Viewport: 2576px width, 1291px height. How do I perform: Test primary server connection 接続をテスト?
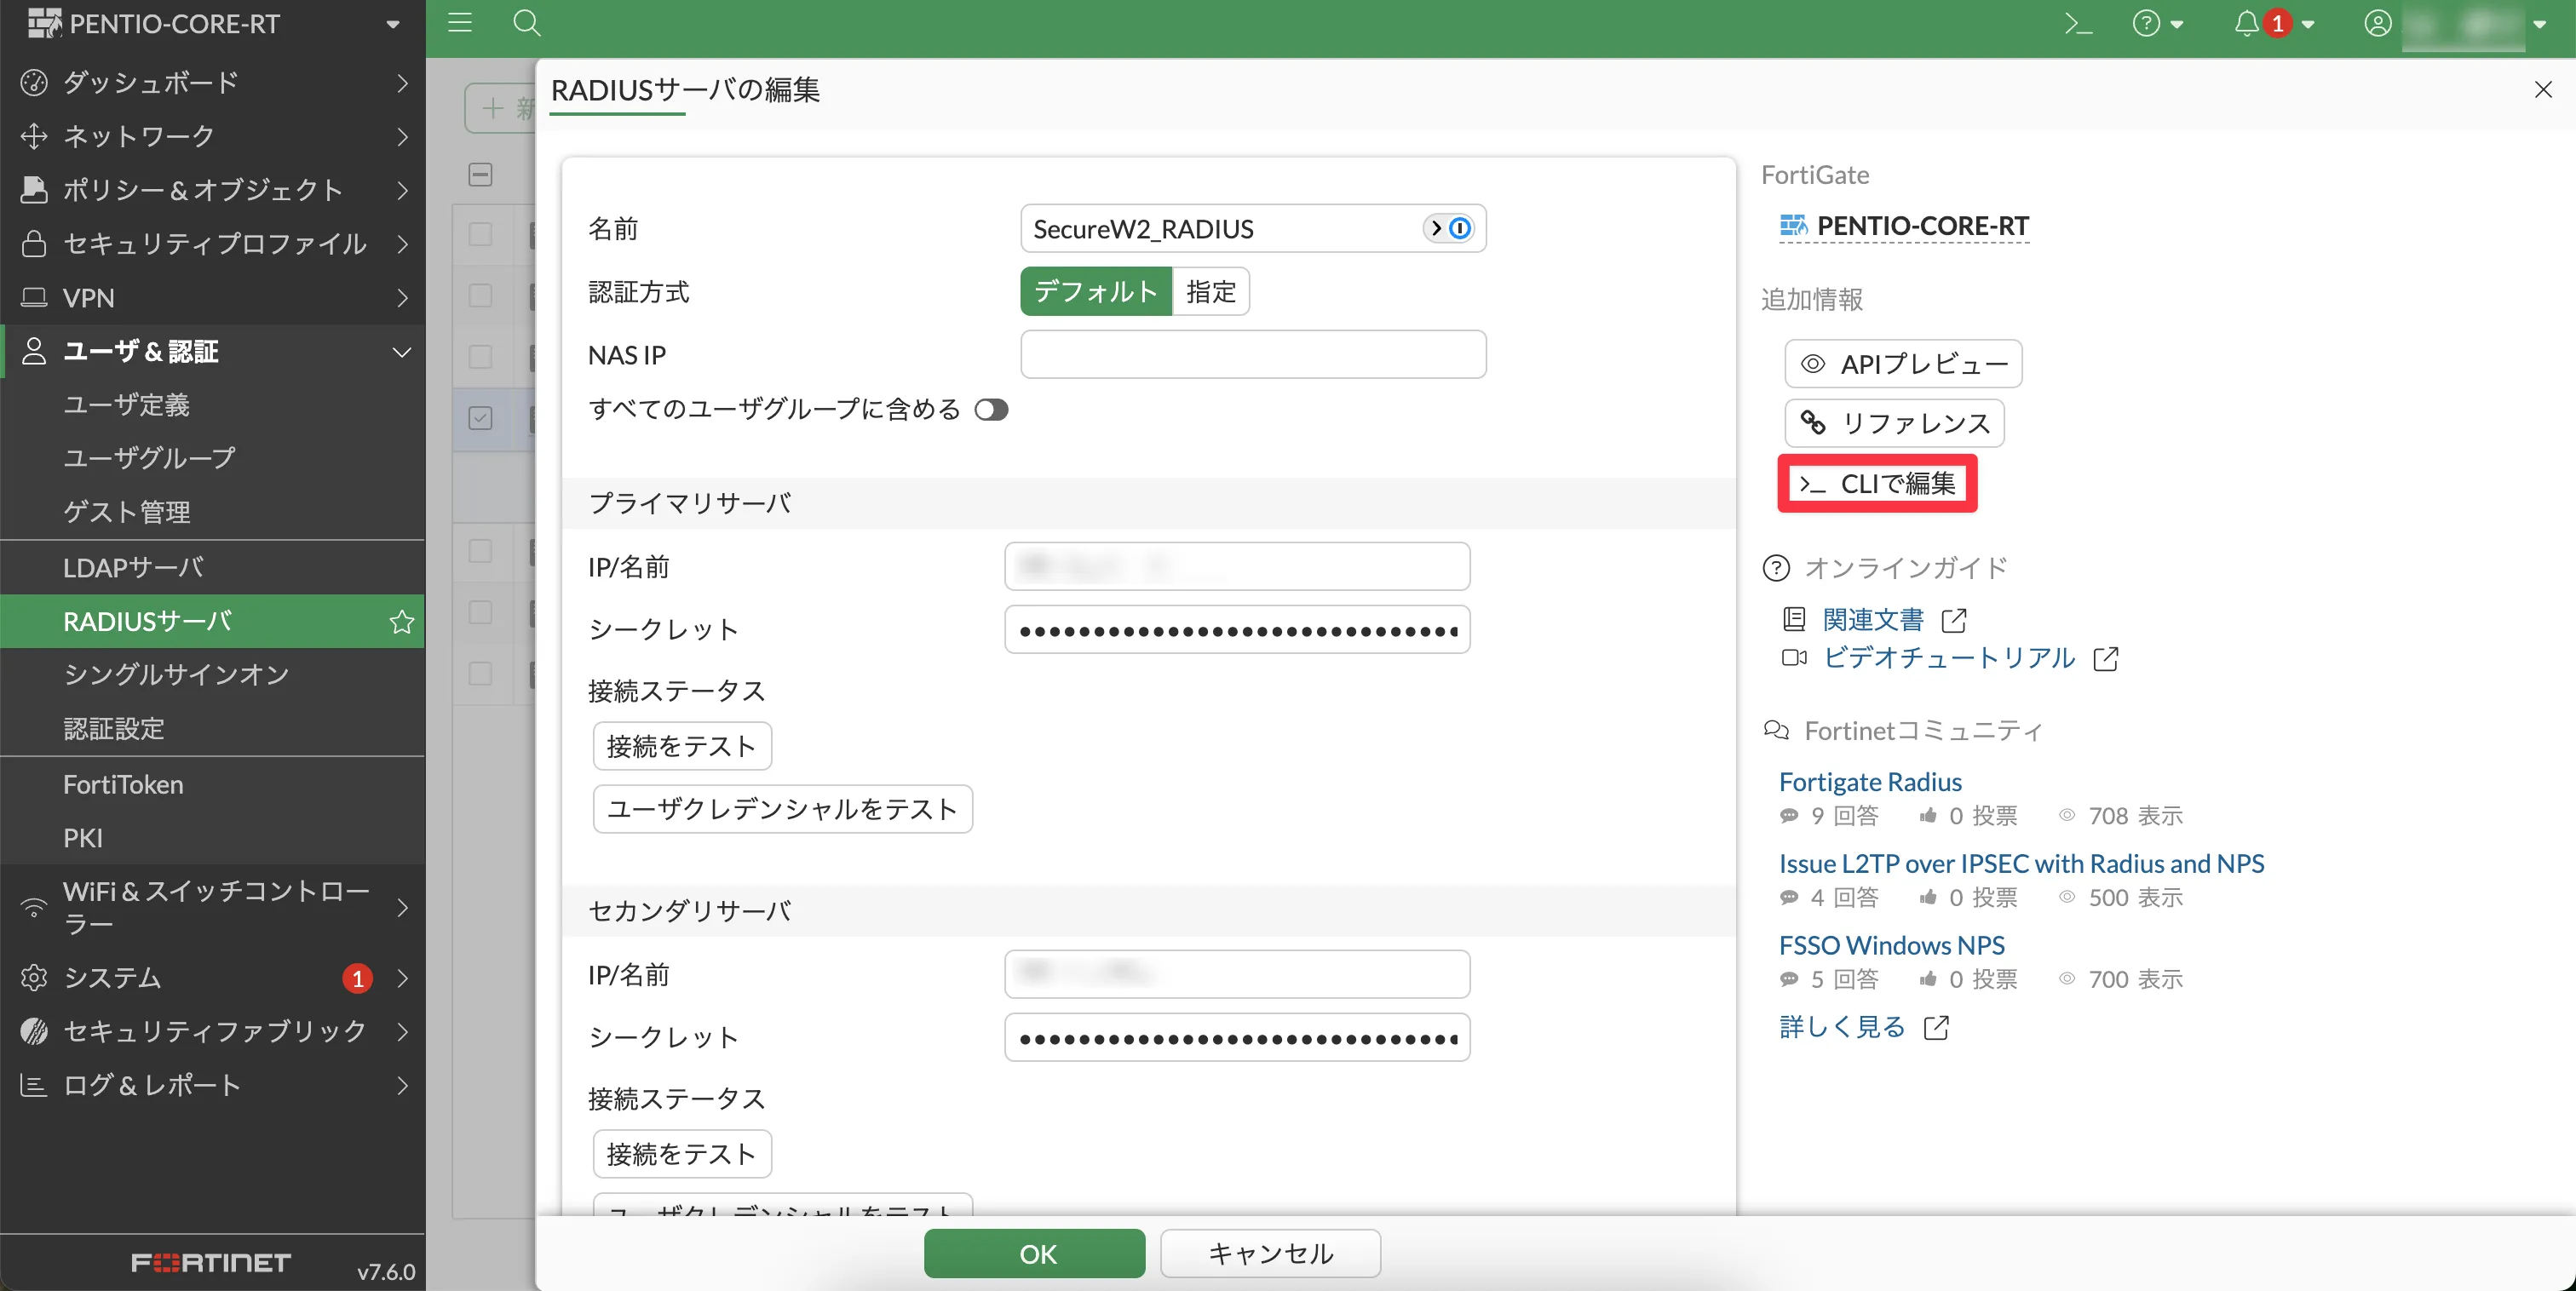[x=682, y=747]
